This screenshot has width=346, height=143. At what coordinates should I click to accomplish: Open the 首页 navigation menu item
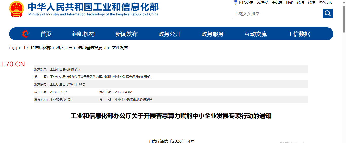tap(46, 34)
